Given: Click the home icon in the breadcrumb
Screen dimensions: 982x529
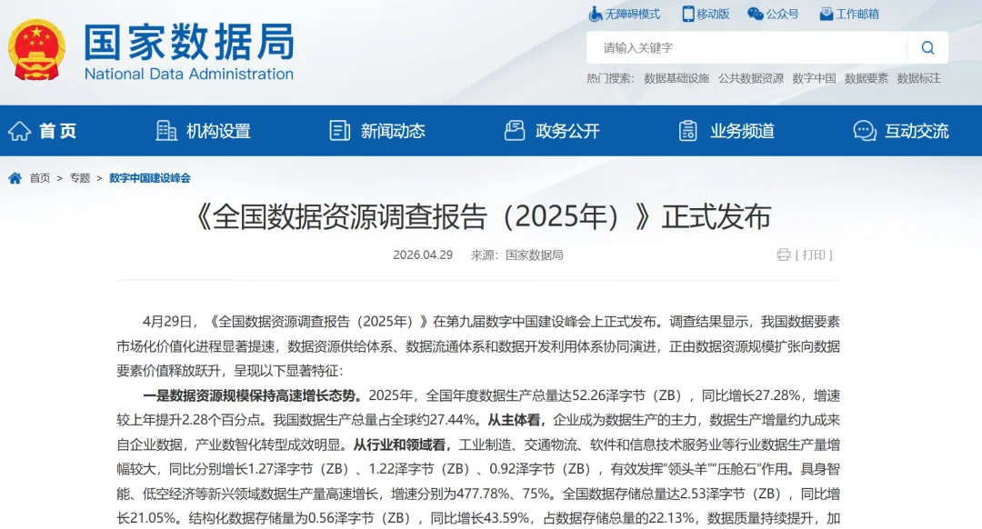Looking at the screenshot, I should [x=13, y=178].
